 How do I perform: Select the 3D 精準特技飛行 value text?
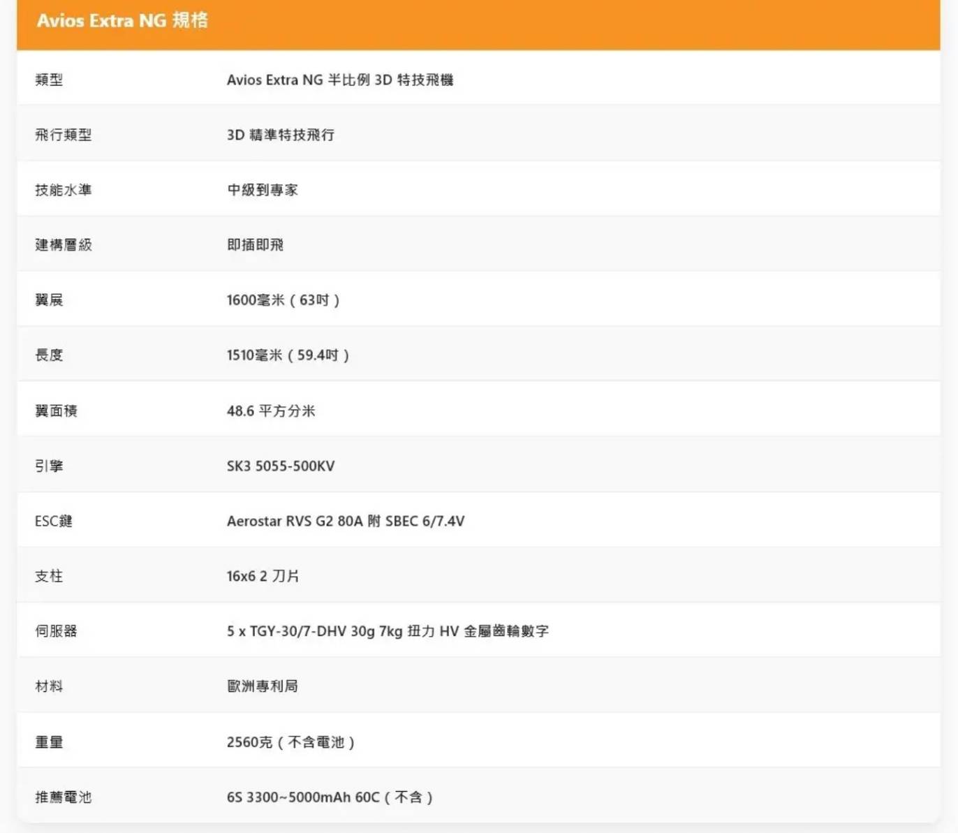coord(280,135)
